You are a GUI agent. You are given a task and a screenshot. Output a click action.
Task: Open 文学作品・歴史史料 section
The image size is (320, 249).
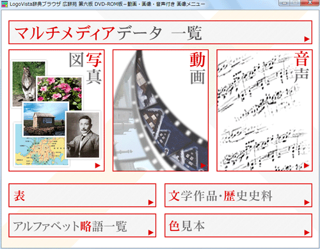point(239,195)
